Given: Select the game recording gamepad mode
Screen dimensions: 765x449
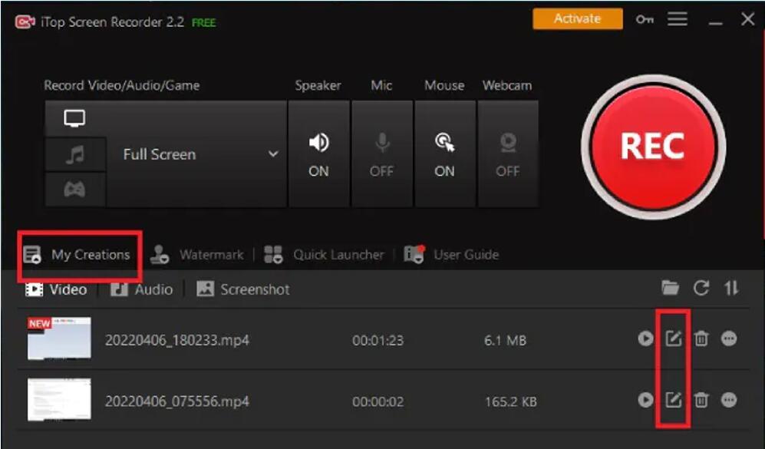Looking at the screenshot, I should pos(74,190).
